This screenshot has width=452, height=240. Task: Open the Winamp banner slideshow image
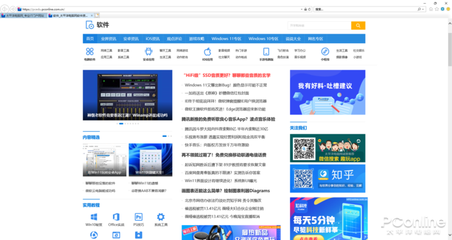[127, 95]
